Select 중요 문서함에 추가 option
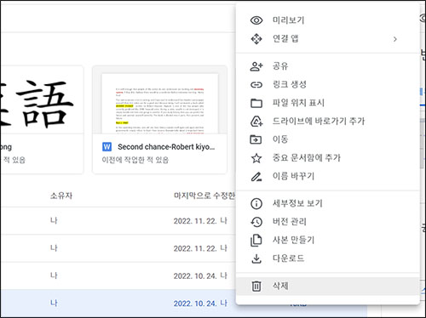 (328, 158)
